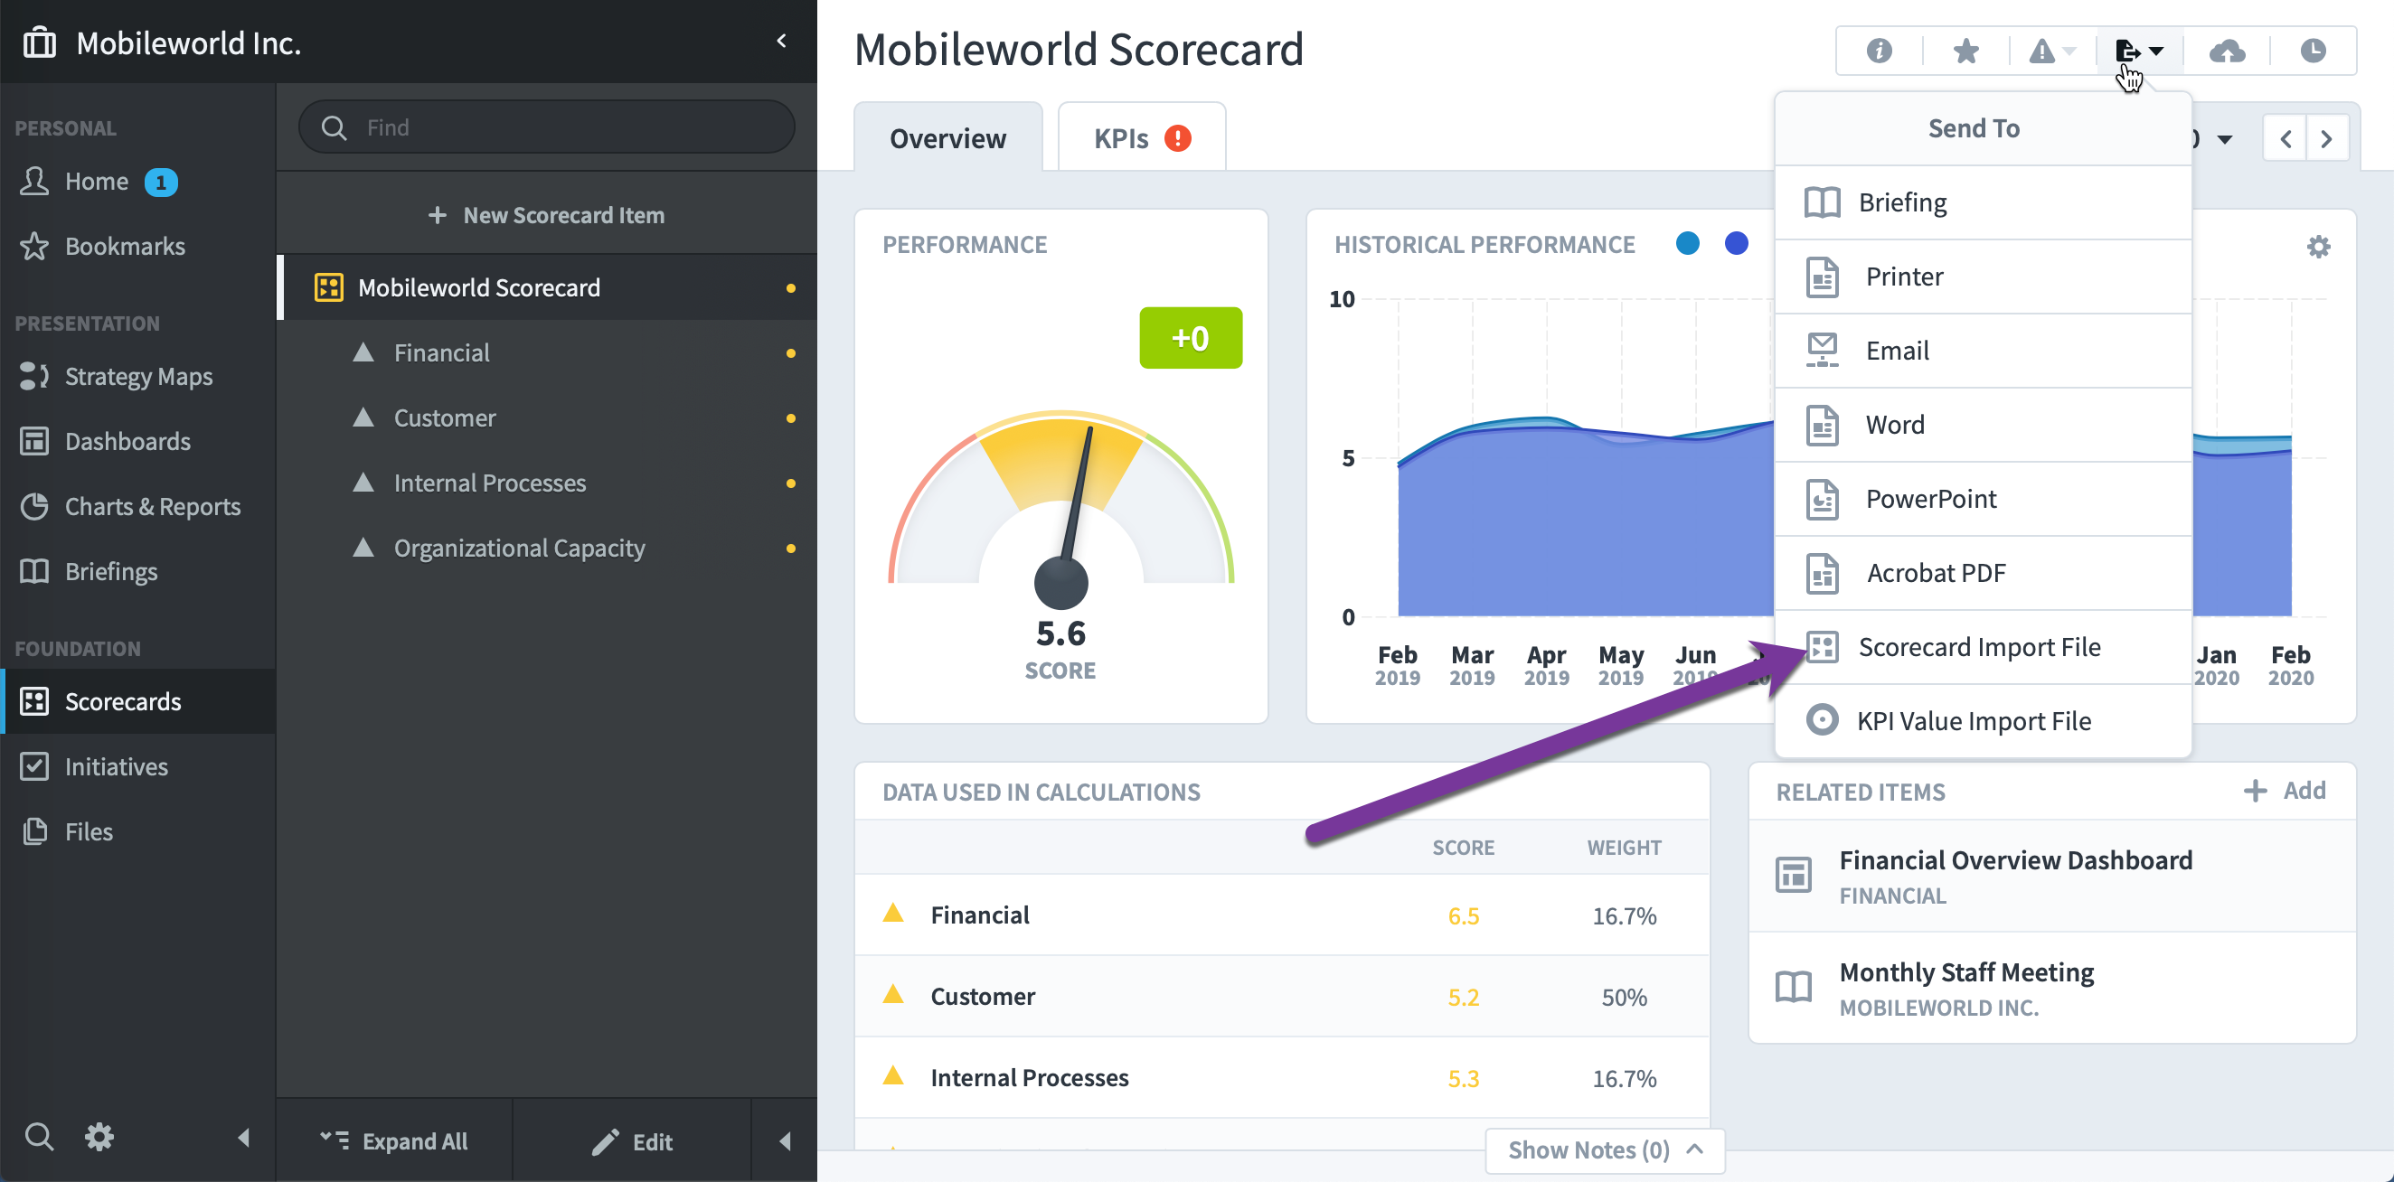Open the history clock icon

point(2314,51)
